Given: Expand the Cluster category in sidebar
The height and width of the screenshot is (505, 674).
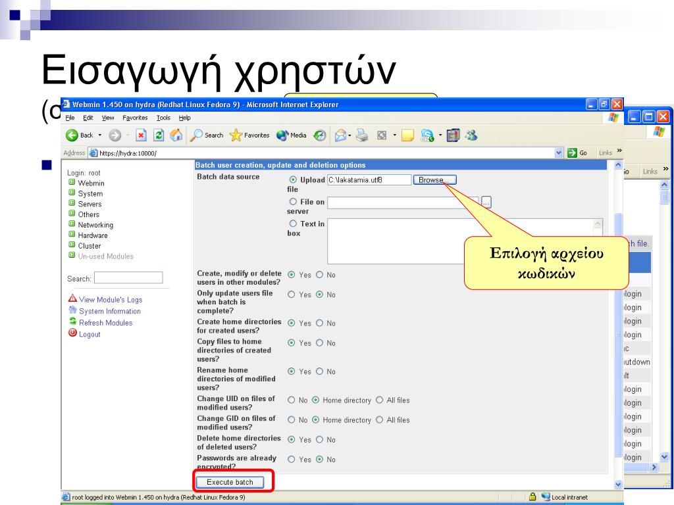Looking at the screenshot, I should (72, 245).
